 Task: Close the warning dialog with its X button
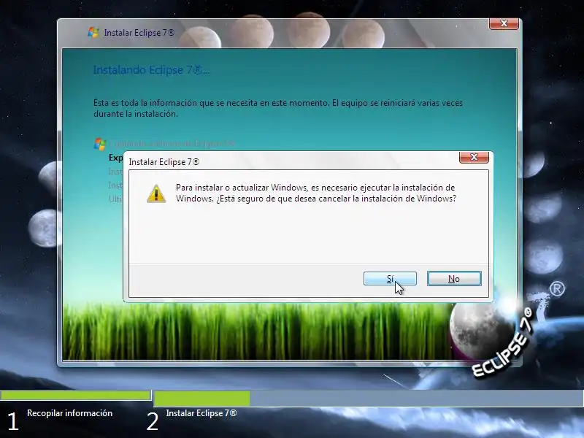click(x=474, y=157)
